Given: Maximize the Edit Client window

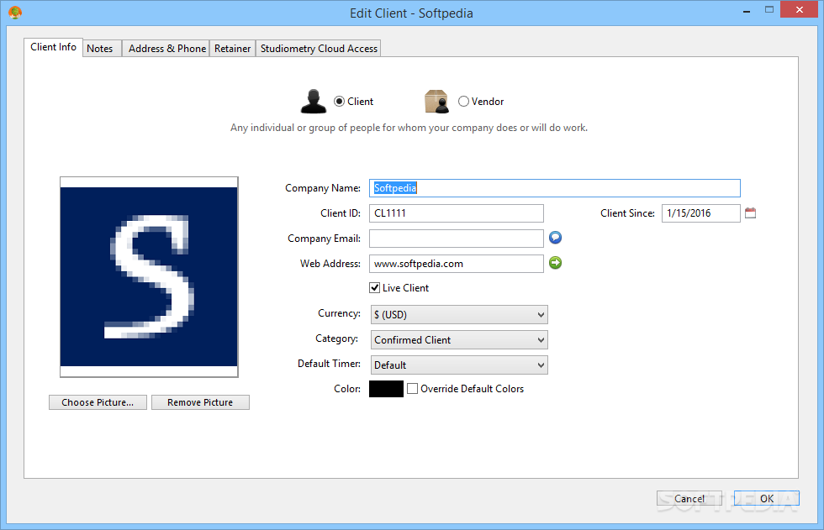Looking at the screenshot, I should pos(769,10).
